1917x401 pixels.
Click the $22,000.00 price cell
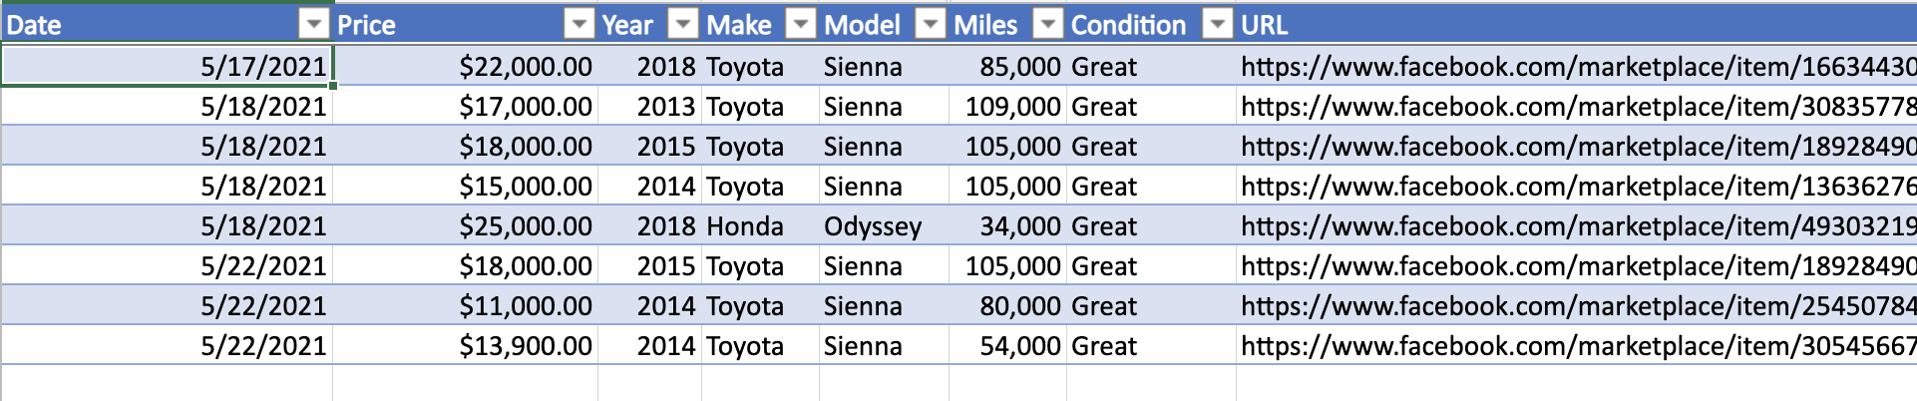coord(466,66)
